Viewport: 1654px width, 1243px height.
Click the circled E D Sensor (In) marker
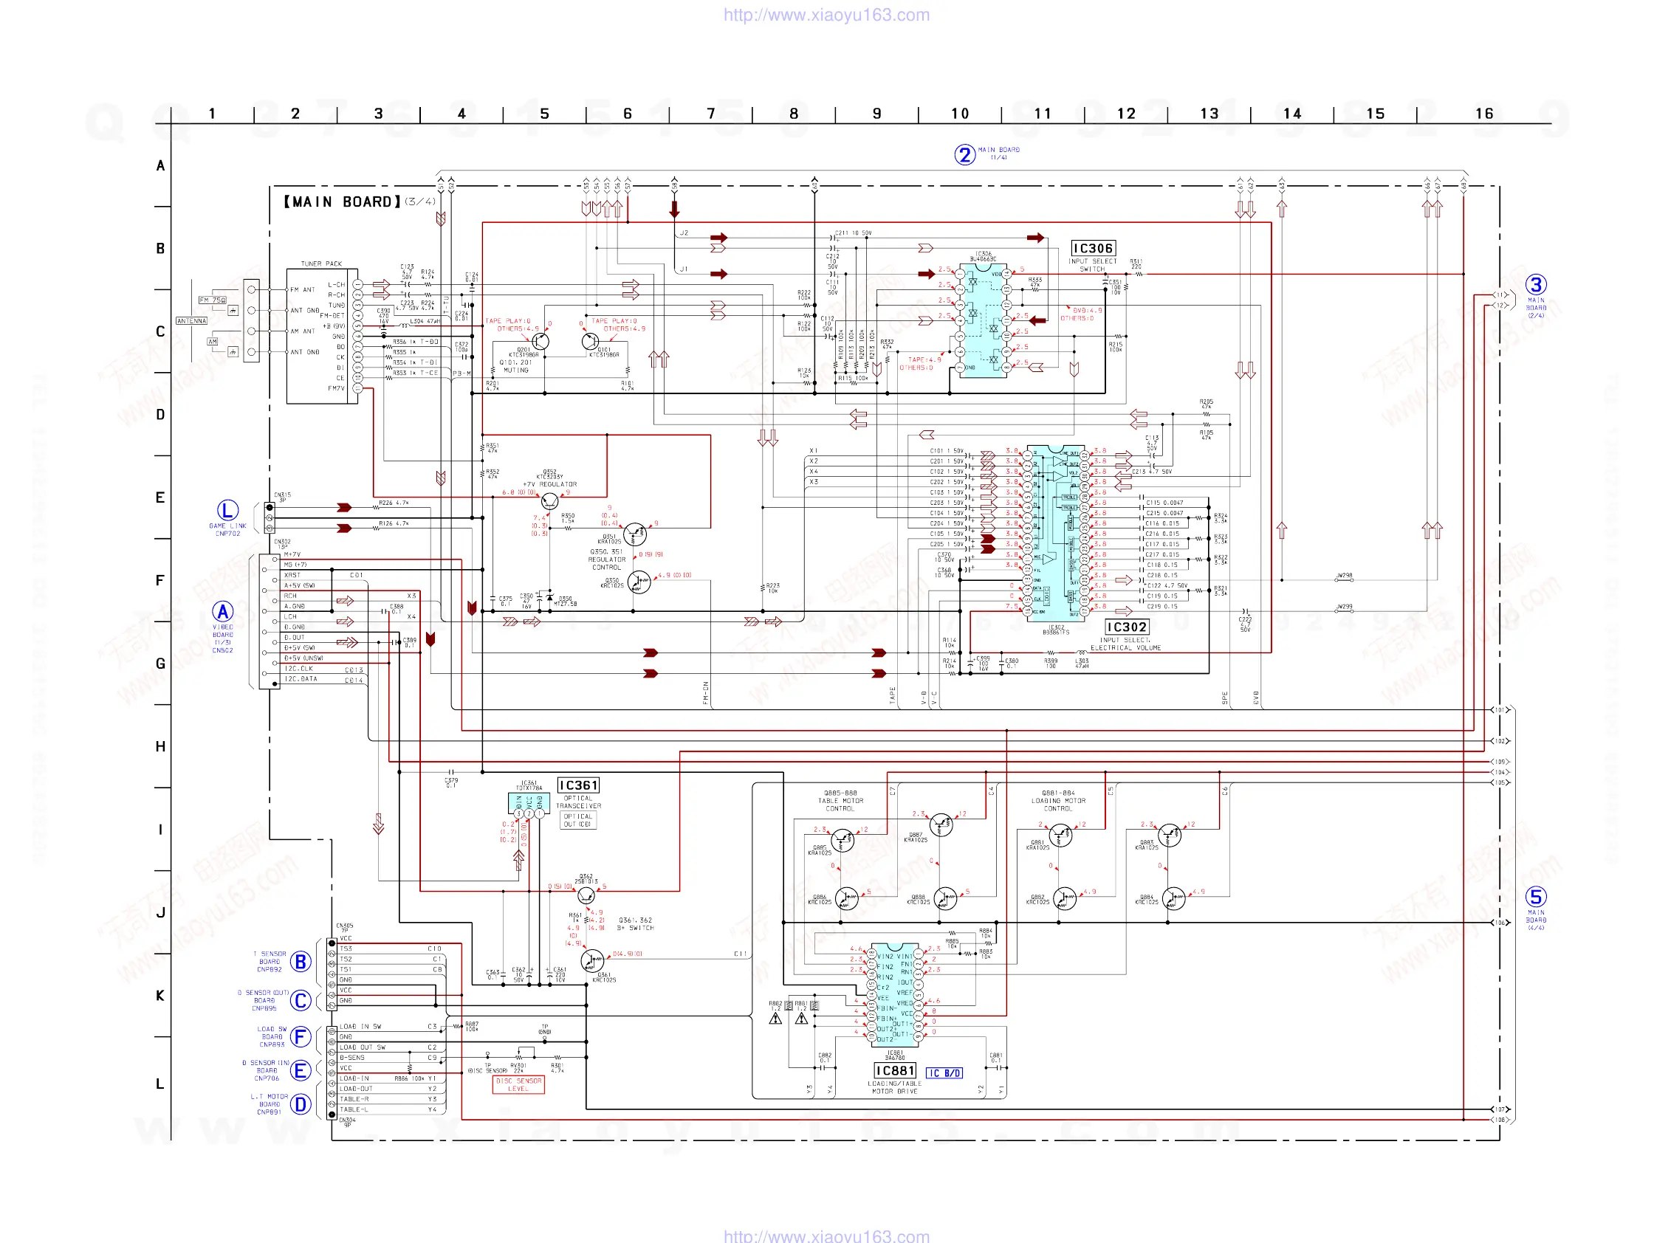pyautogui.click(x=301, y=1071)
